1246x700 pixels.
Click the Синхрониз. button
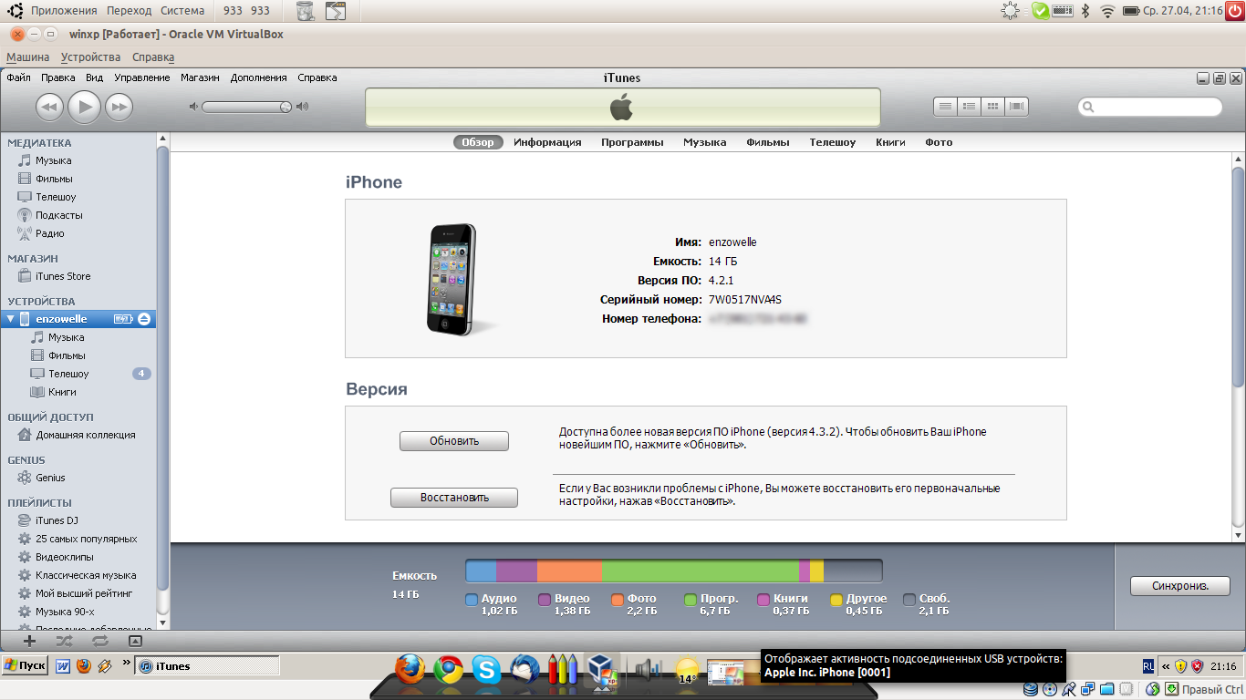[x=1180, y=586]
